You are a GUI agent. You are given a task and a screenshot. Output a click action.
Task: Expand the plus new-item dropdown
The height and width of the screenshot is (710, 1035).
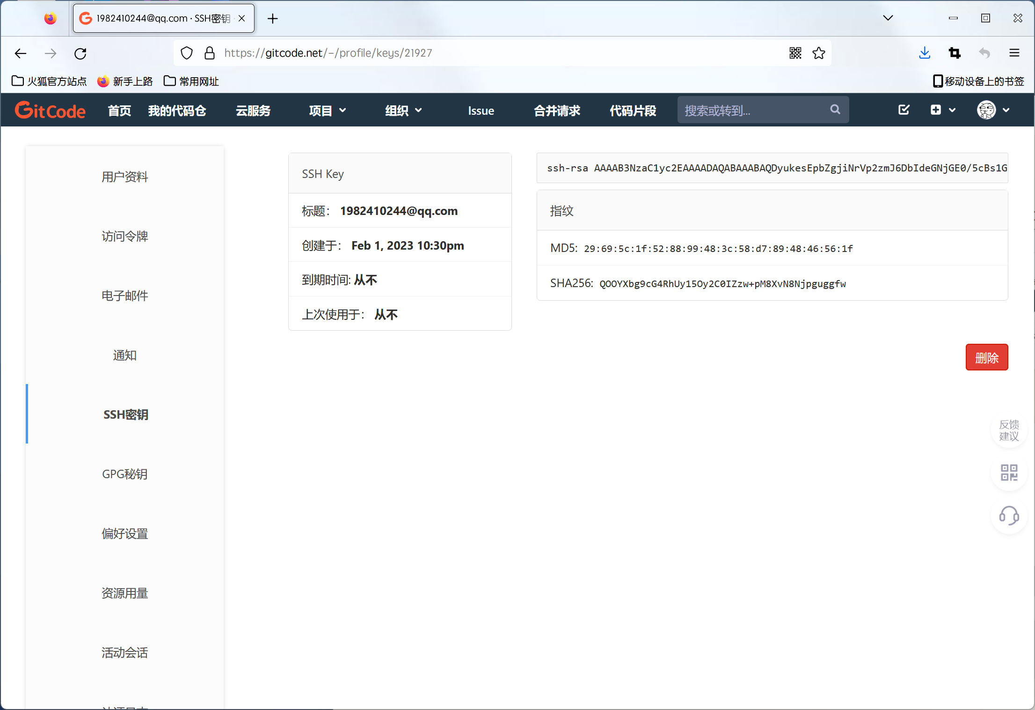pyautogui.click(x=942, y=110)
